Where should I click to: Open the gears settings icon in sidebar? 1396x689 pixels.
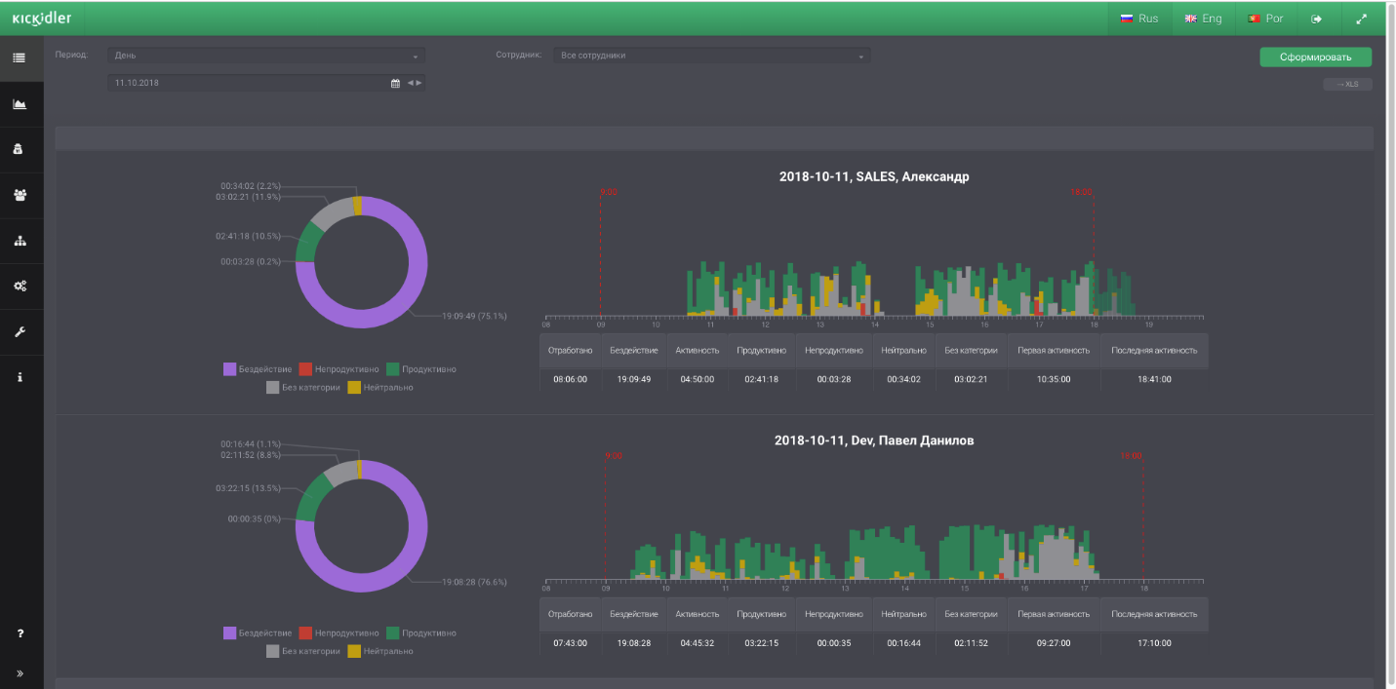click(20, 286)
